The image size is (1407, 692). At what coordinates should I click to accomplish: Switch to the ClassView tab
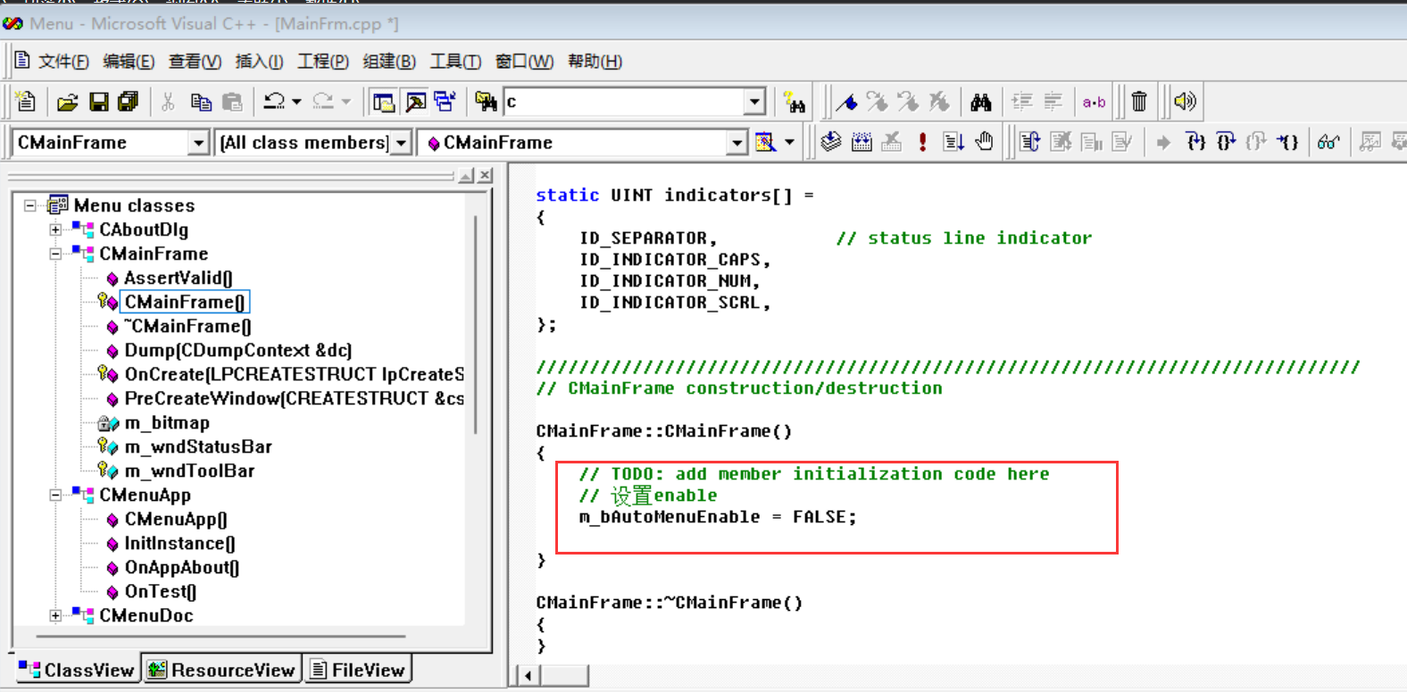coord(77,670)
